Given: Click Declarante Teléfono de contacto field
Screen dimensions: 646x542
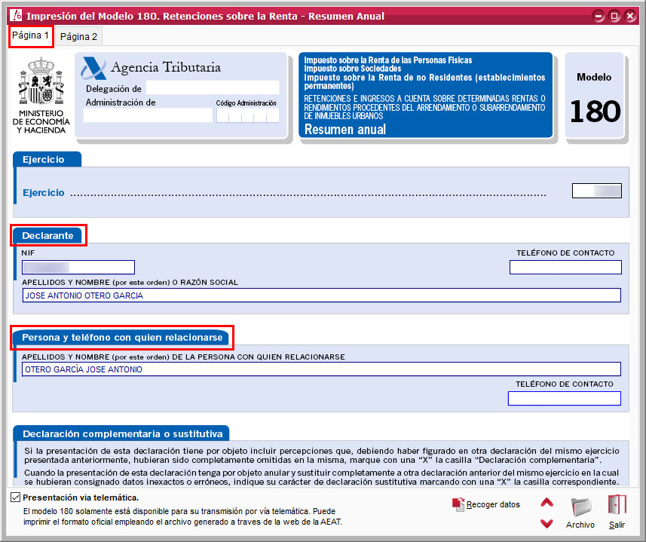Looking at the screenshot, I should point(565,268).
